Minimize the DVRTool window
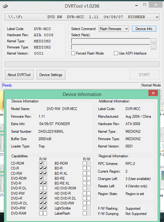 pyautogui.click(x=136, y=6)
